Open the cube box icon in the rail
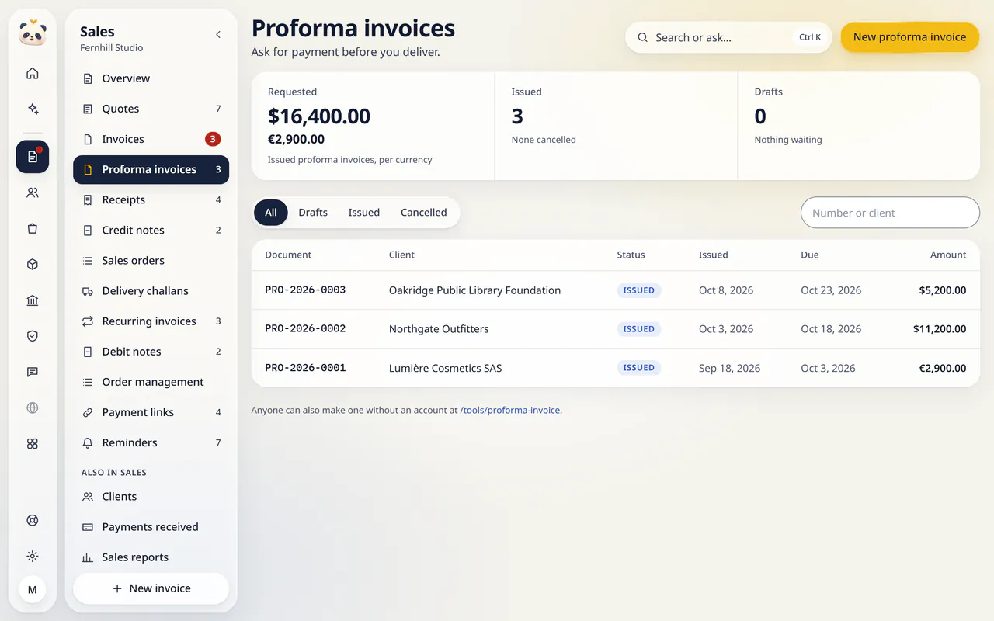 33,264
